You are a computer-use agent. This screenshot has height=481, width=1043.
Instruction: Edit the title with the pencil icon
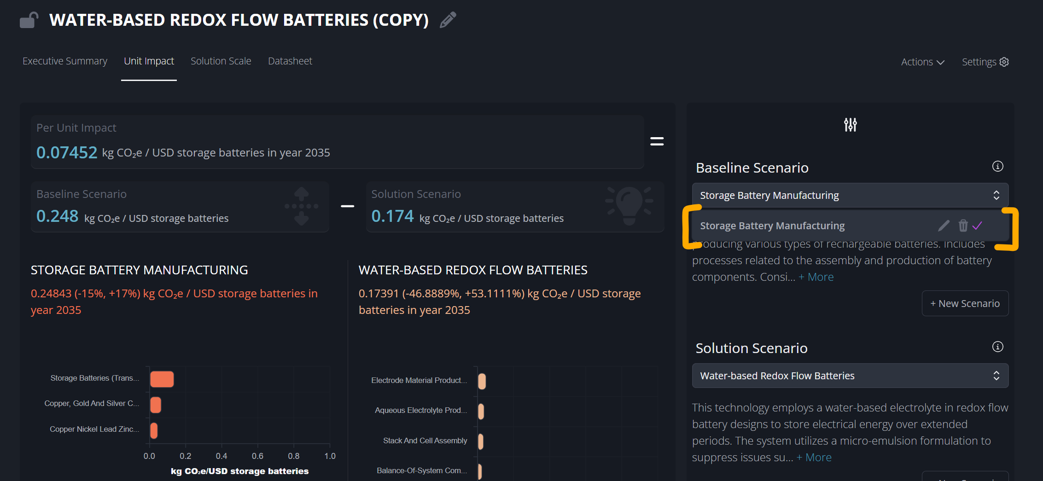pos(448,20)
